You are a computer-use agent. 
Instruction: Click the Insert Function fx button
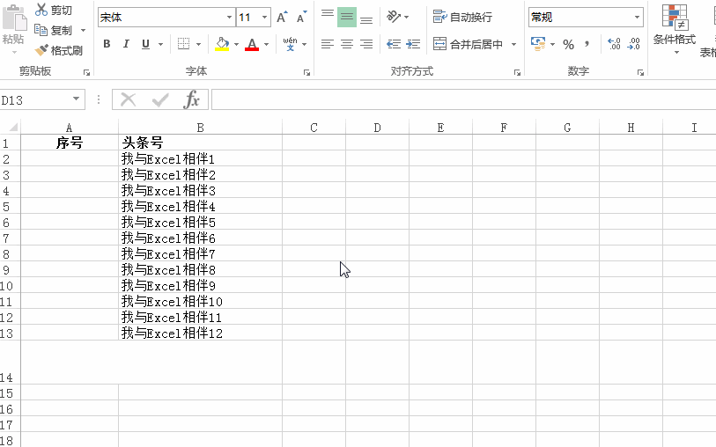(191, 99)
